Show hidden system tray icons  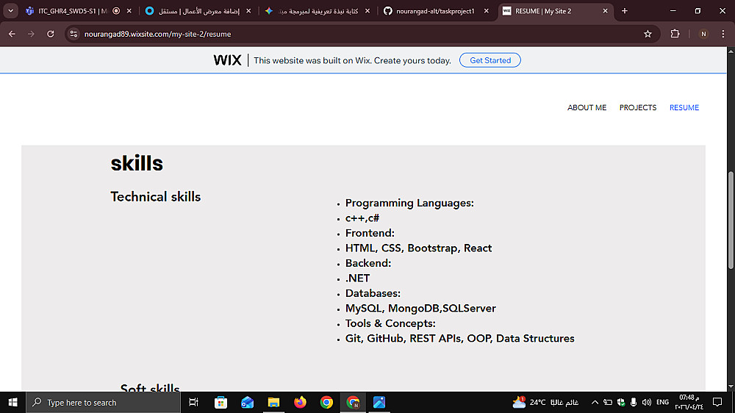tap(595, 402)
